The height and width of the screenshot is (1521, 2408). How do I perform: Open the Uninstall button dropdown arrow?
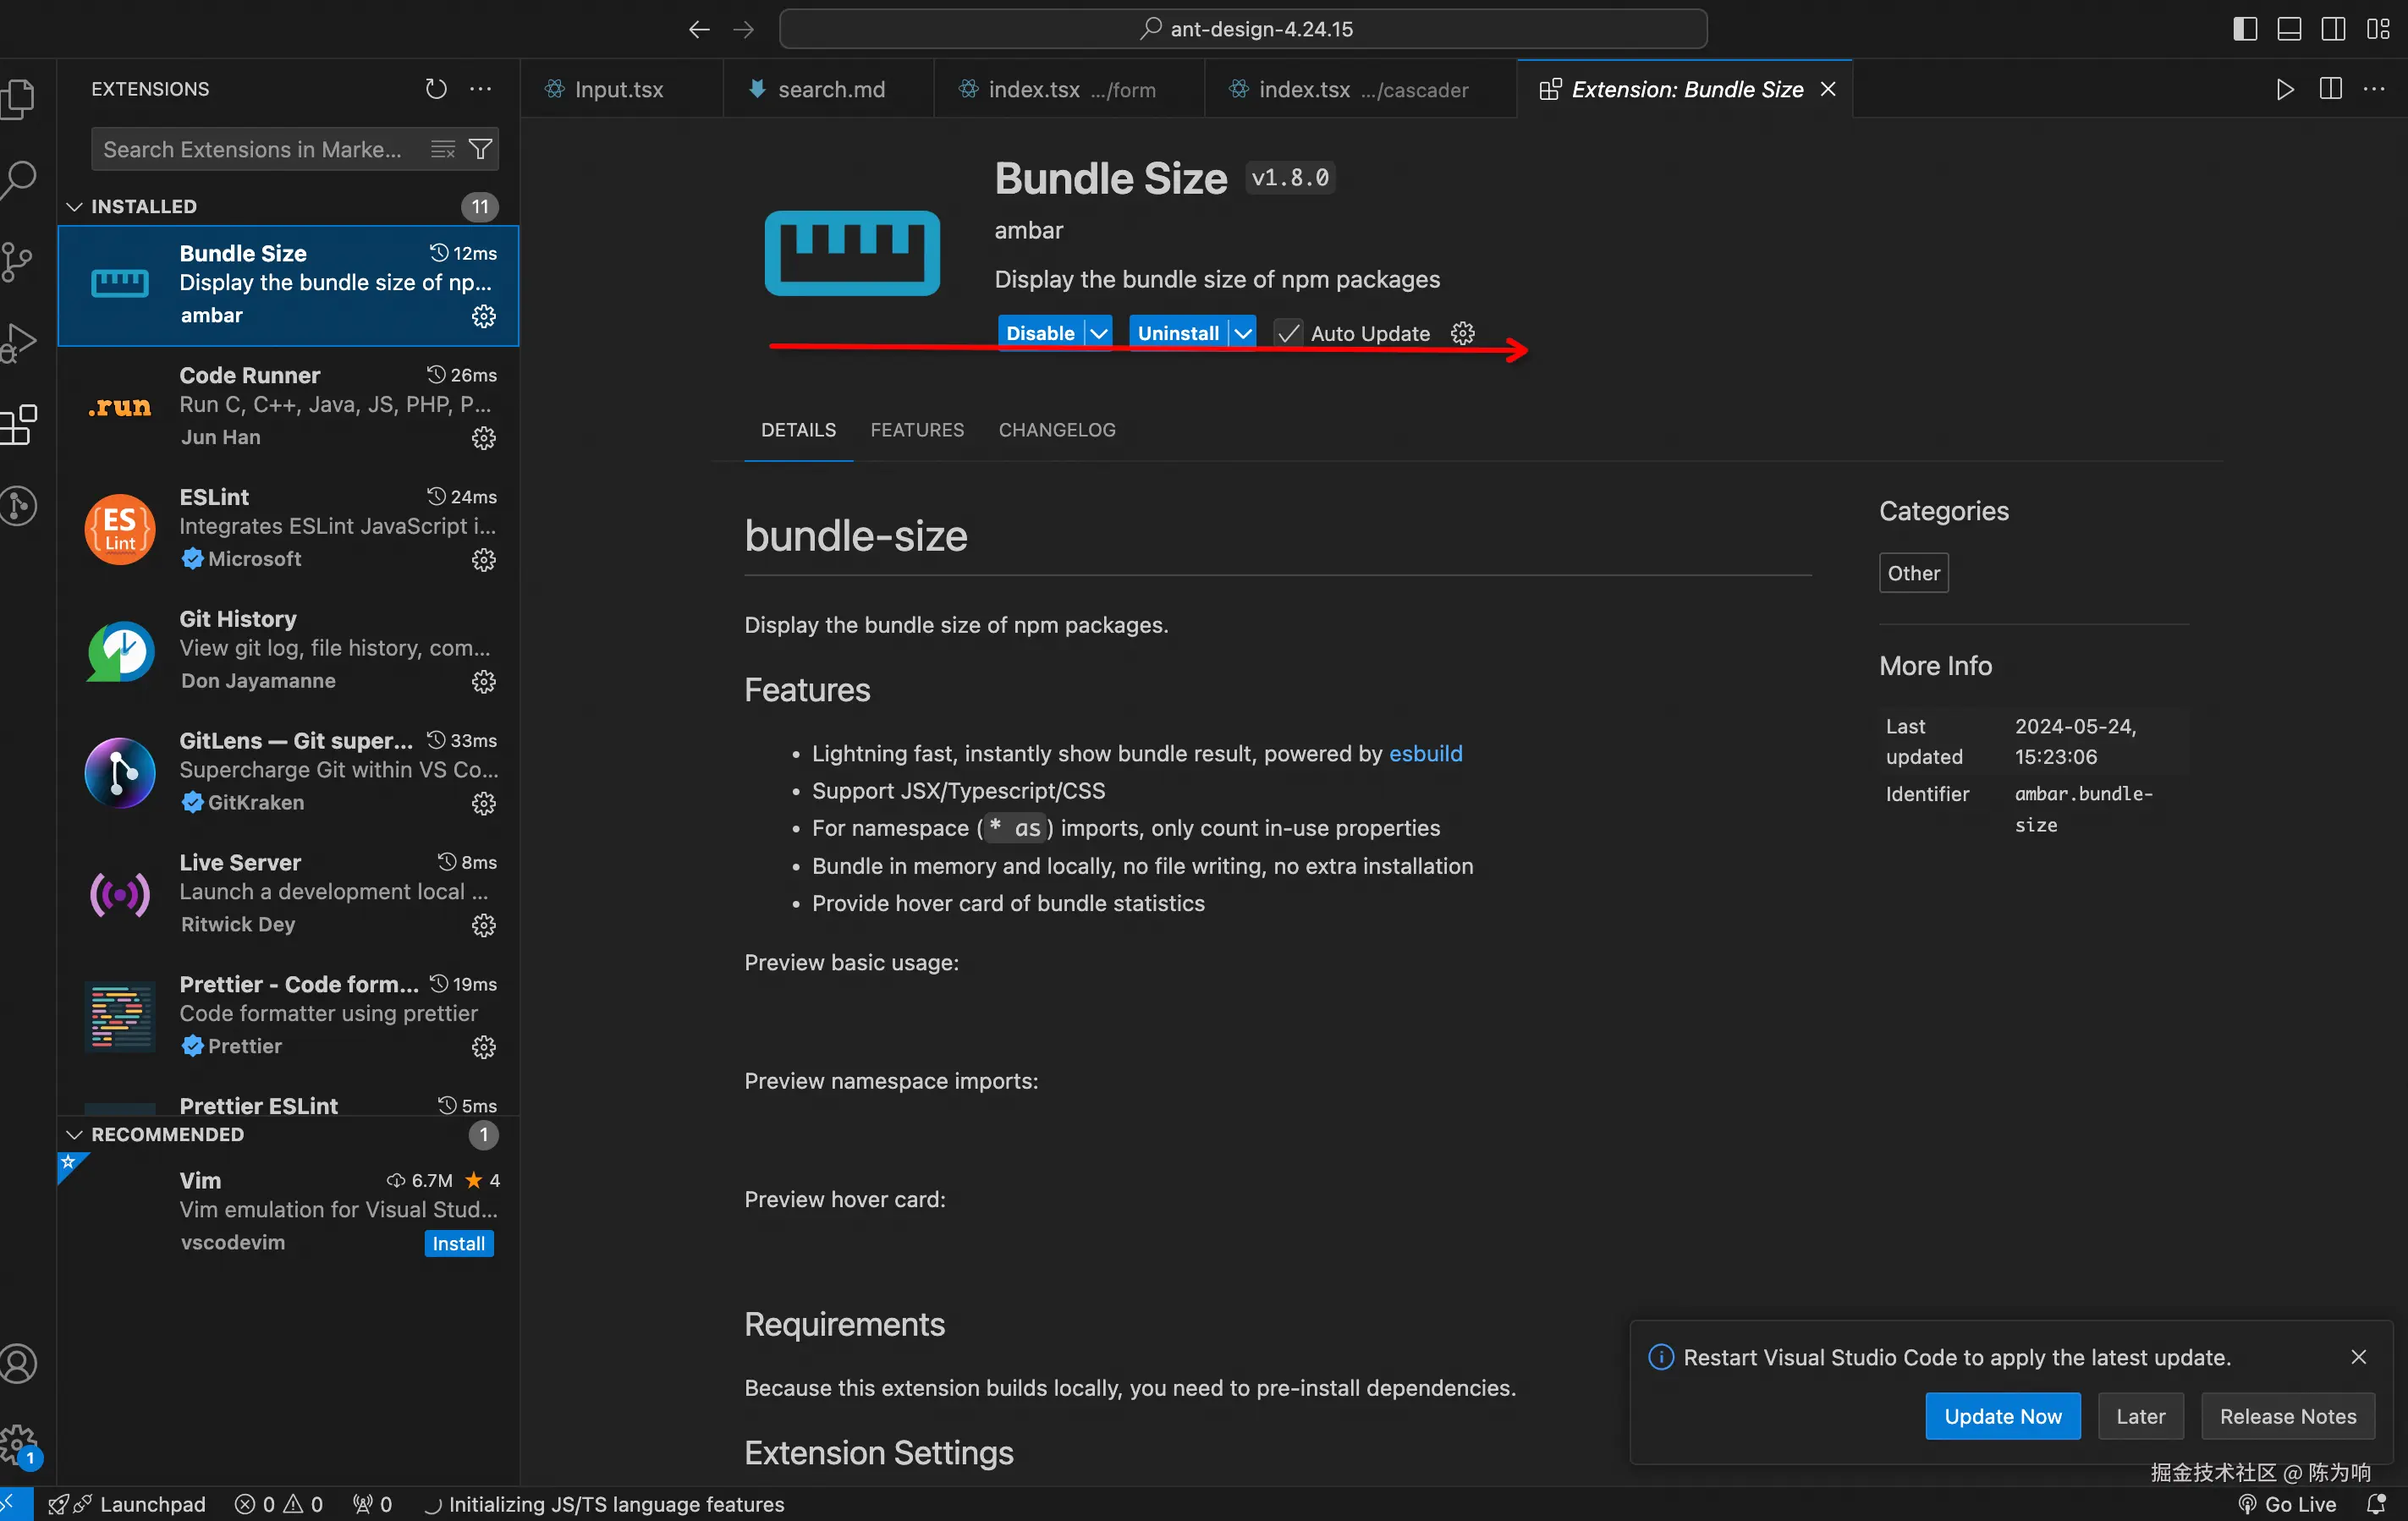[1242, 333]
